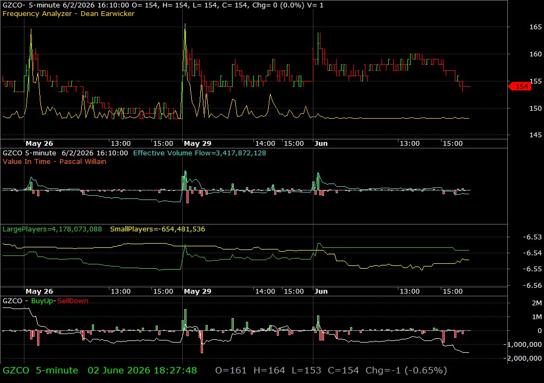Click the L=153 status bar value

click(307, 370)
